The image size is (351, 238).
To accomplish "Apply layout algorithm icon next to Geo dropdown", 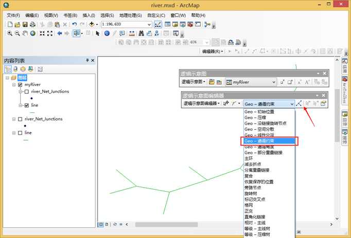I will pos(299,104).
